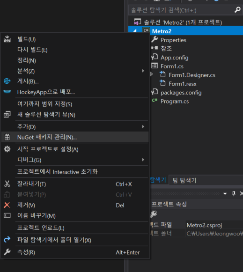The image size is (243, 272).
Task: Open the 디버그(G) submenu
Action: coord(143,160)
